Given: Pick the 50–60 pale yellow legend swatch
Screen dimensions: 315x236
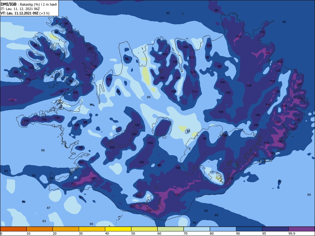Looking at the screenshot, I should point(145,229).
